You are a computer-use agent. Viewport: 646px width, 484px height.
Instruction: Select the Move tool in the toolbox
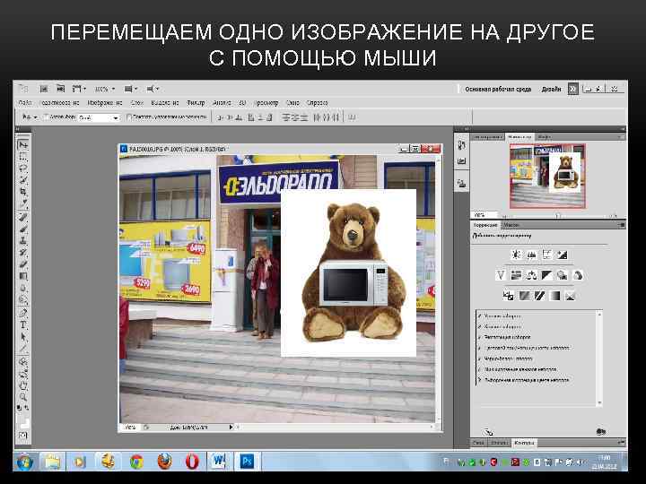[23, 145]
